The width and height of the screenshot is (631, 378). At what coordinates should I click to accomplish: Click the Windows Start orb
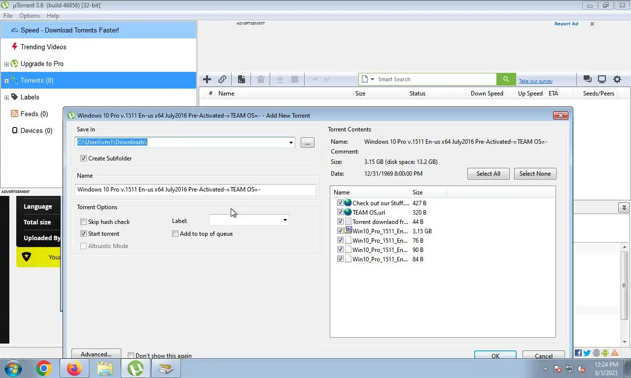(13, 368)
